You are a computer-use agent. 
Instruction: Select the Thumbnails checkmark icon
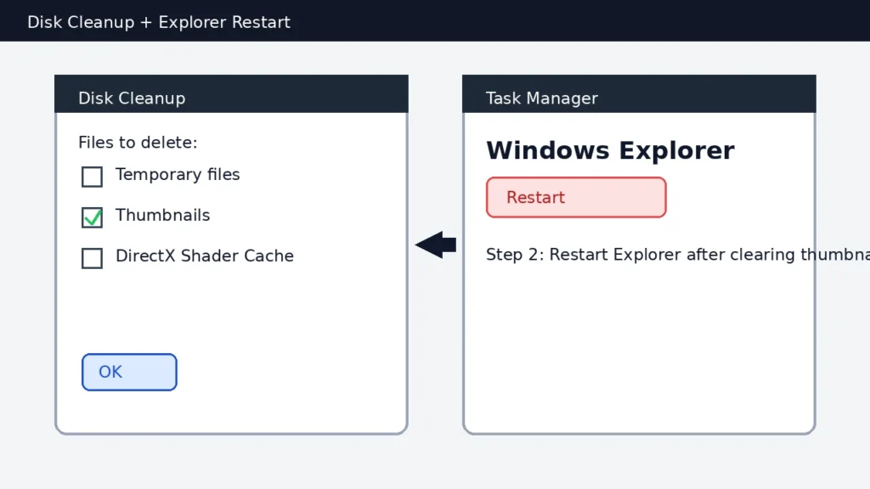[x=92, y=217]
